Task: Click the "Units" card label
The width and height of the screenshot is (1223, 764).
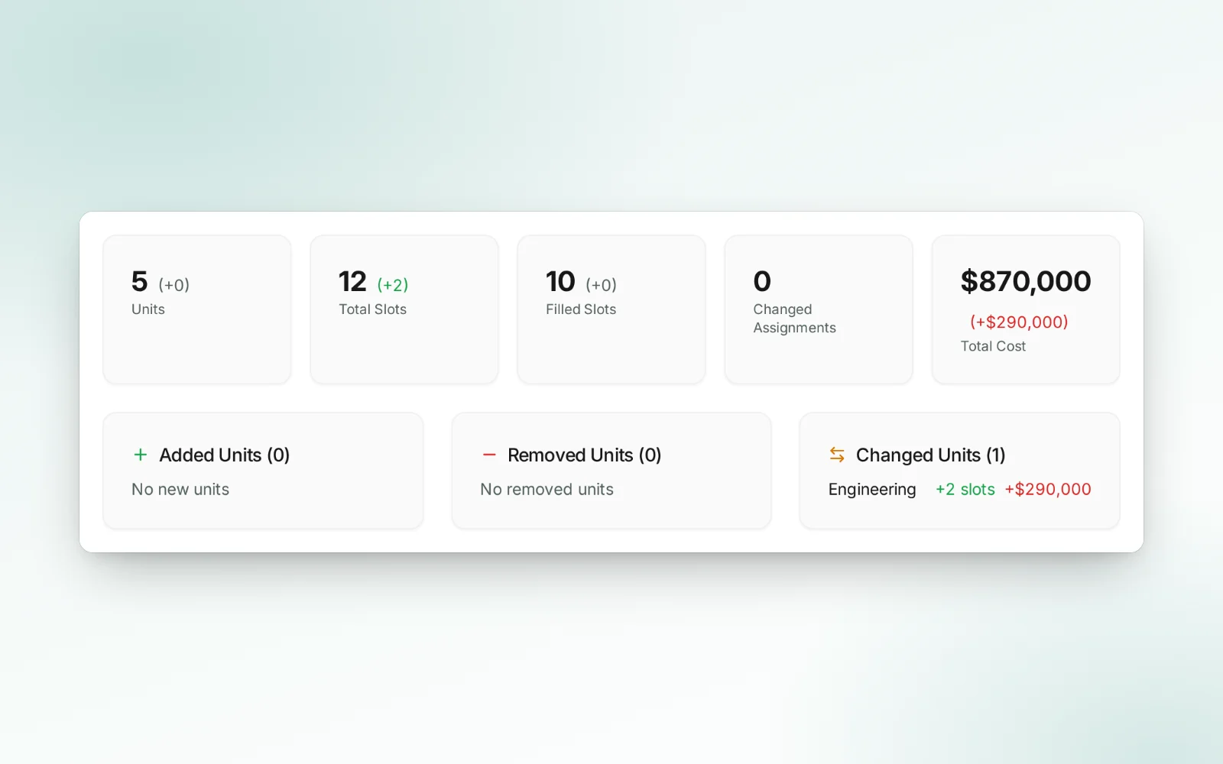Action: tap(148, 309)
